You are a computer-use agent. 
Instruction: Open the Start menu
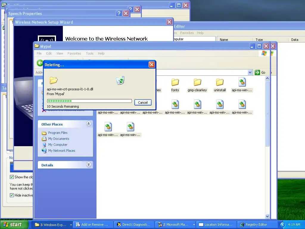[14, 225]
